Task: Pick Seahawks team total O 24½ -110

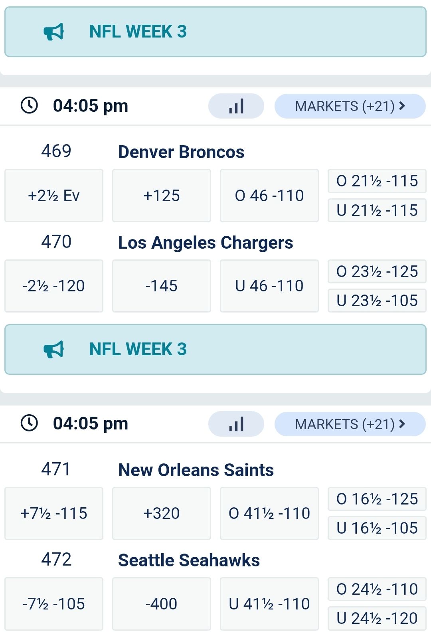Action: pos(377,589)
